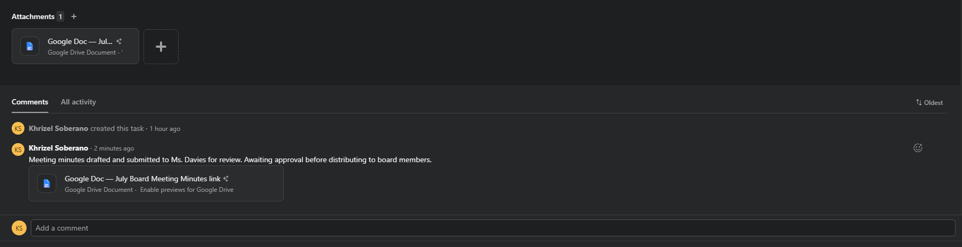The width and height of the screenshot is (962, 247).
Task: Click the small plus beside Attachments heading
Action: (74, 16)
